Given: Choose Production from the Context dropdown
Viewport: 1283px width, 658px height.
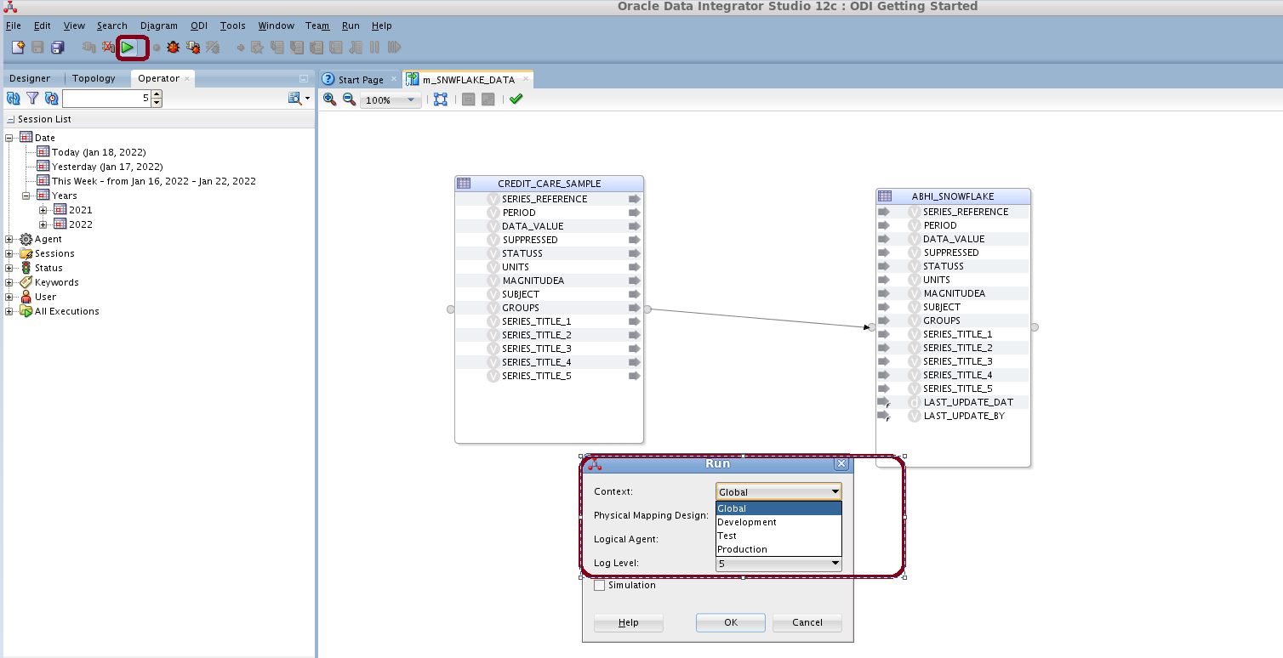Looking at the screenshot, I should click(742, 549).
